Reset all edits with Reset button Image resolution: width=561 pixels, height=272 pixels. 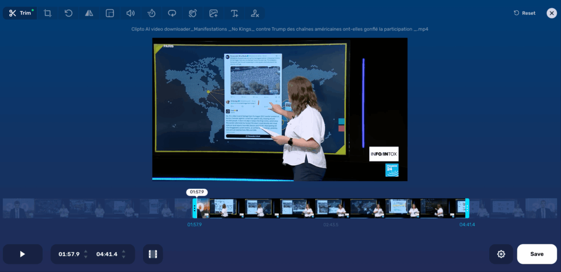point(525,13)
